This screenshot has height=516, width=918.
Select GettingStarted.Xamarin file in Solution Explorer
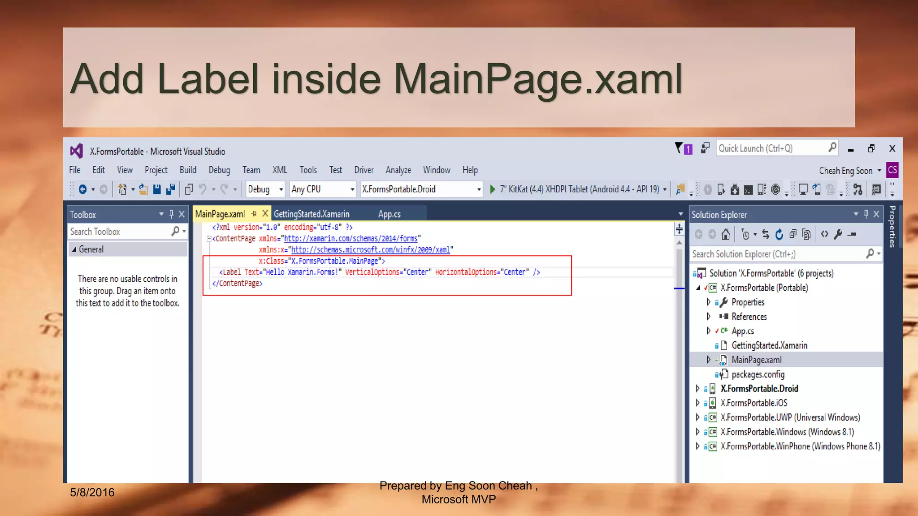pos(769,345)
